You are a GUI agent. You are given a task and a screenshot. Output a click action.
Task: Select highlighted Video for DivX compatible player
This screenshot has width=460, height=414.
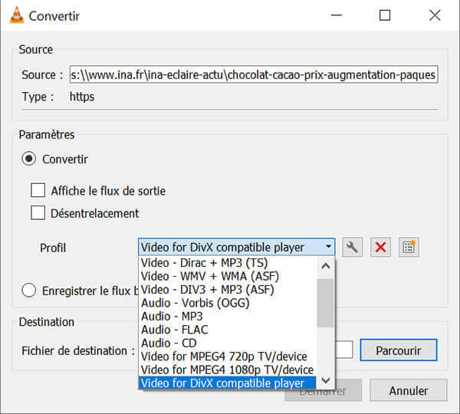click(x=228, y=383)
